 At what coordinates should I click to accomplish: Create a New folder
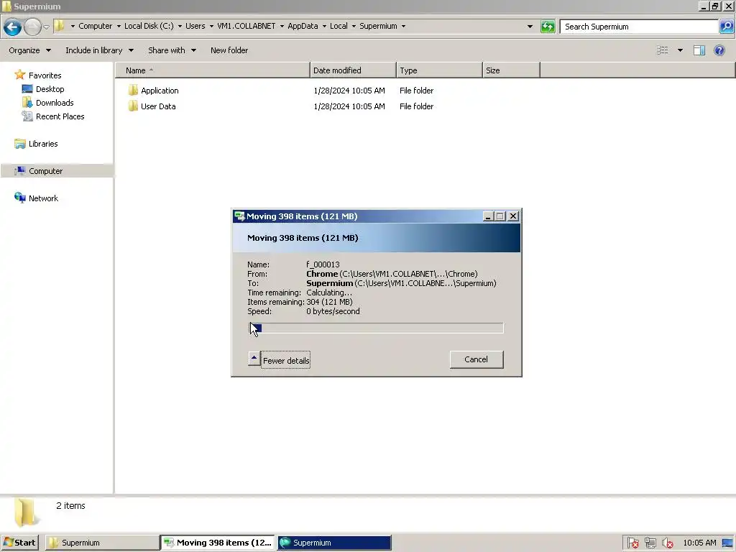[x=229, y=50]
